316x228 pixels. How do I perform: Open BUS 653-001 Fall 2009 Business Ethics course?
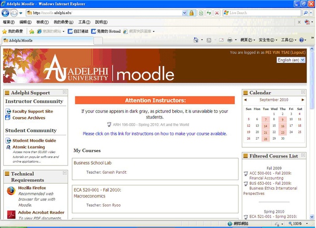pyautogui.click(x=270, y=189)
